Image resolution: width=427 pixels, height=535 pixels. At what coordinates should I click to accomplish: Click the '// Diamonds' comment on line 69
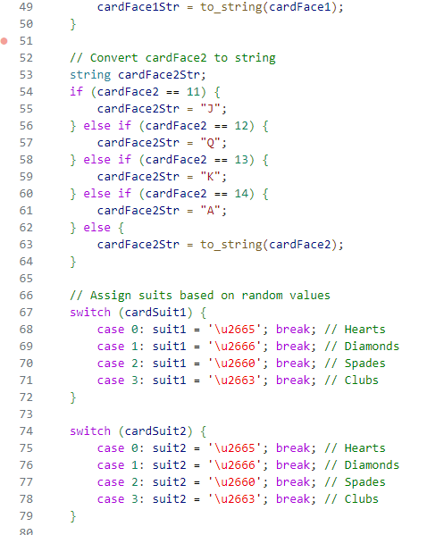[x=362, y=347]
